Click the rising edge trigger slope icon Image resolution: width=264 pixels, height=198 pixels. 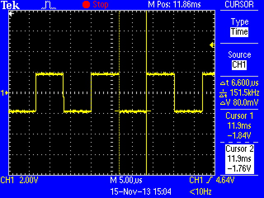pos(210,180)
